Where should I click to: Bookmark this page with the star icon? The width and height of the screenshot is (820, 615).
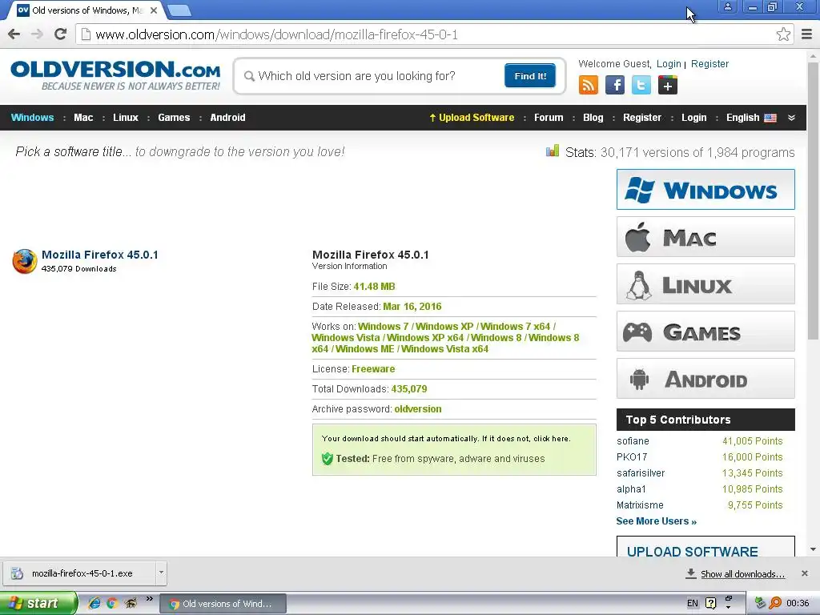[x=783, y=34]
